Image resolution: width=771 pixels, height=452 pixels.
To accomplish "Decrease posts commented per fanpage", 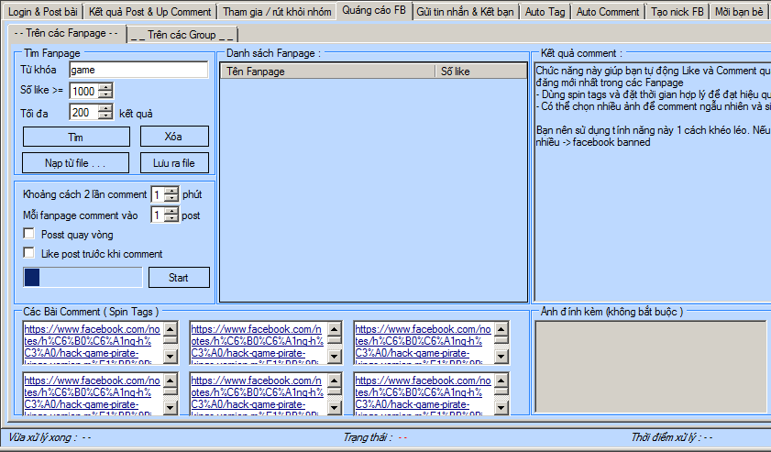I will click(171, 219).
